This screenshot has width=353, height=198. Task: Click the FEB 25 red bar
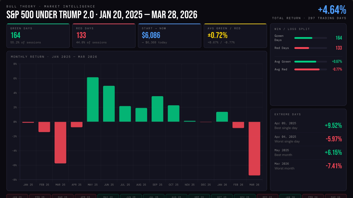tap(44, 127)
